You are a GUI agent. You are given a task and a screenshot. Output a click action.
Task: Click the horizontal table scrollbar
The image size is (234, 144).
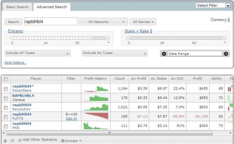point(110,133)
